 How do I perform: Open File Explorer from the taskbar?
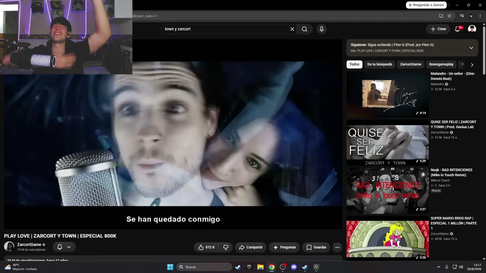(x=260, y=267)
